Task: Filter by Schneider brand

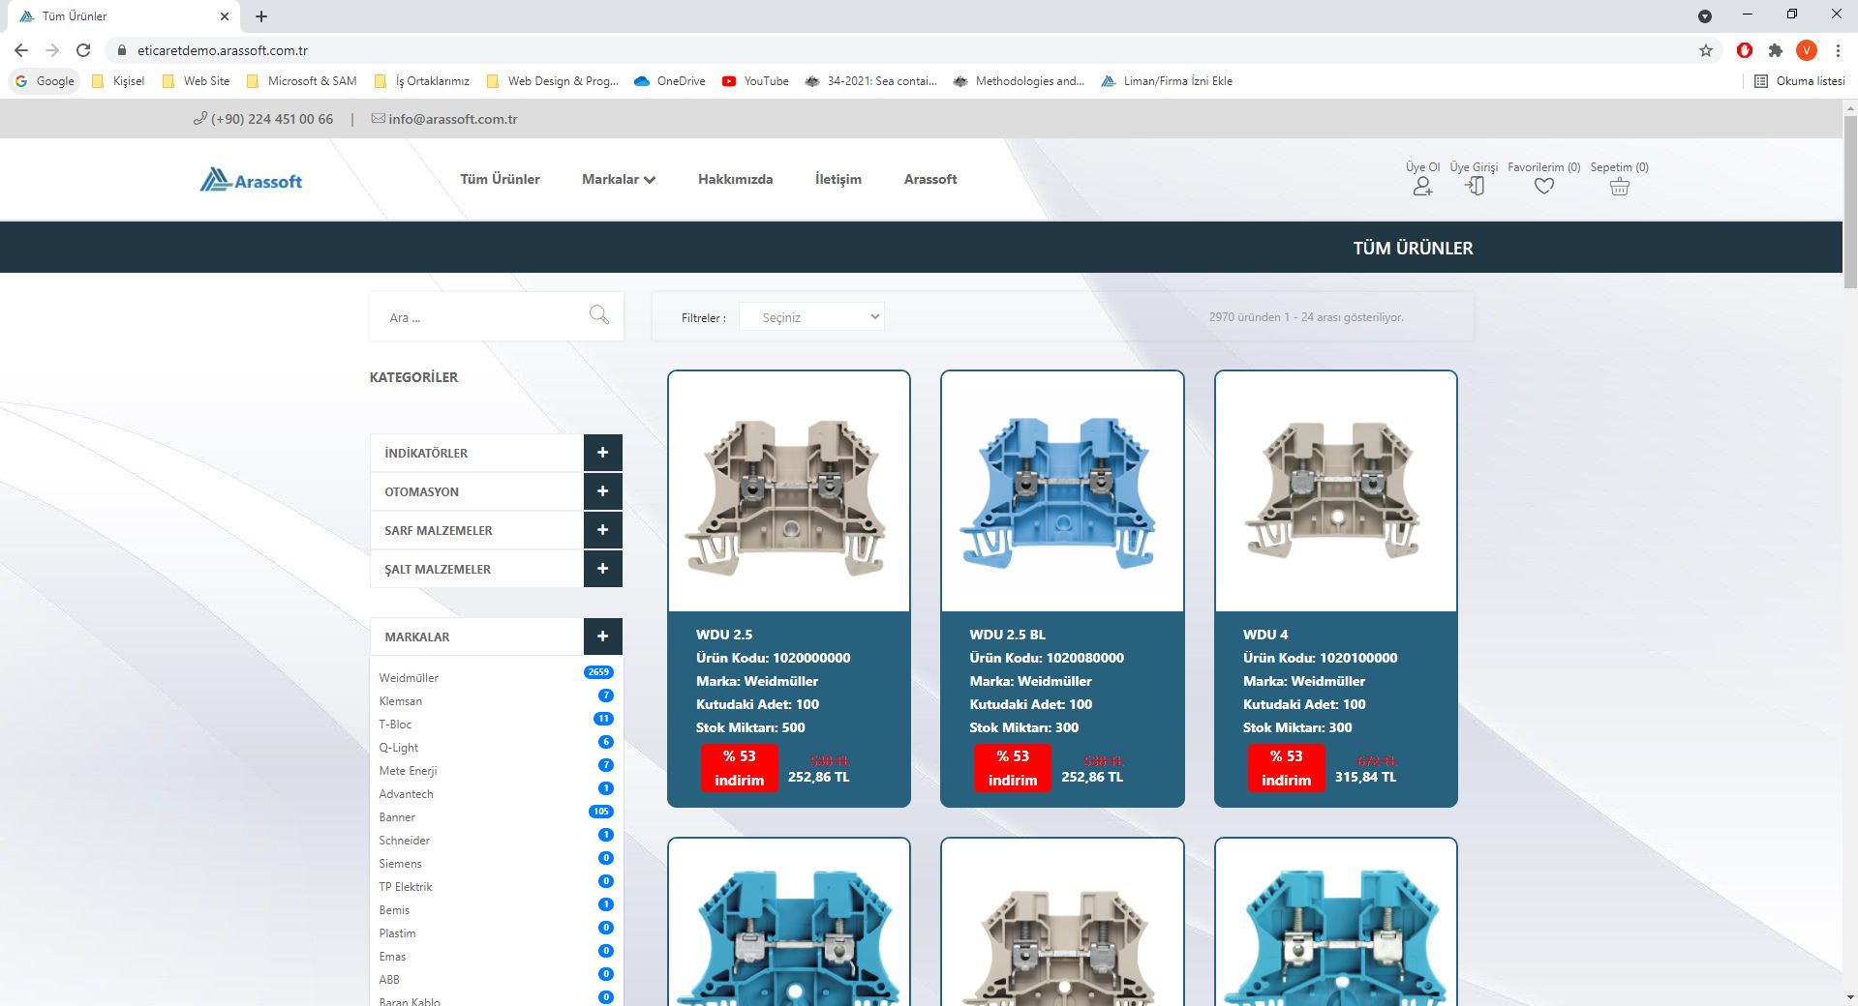Action: tap(404, 841)
